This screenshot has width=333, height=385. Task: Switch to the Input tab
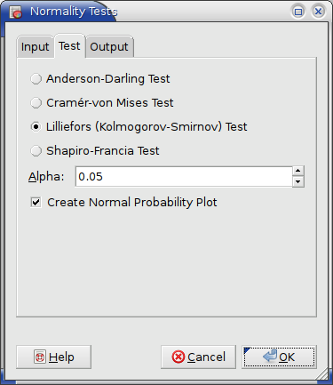36,47
